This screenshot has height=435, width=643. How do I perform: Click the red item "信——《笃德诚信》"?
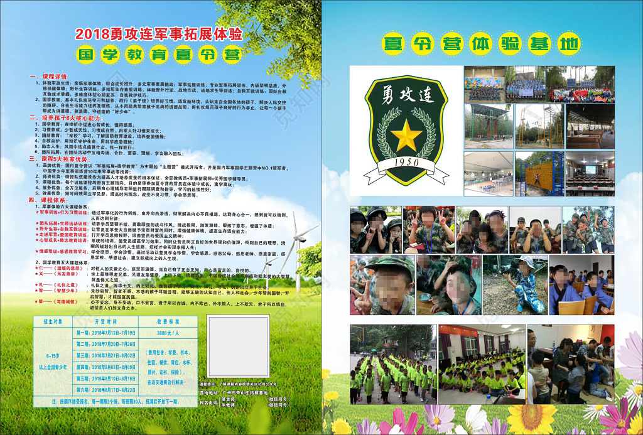57,302
